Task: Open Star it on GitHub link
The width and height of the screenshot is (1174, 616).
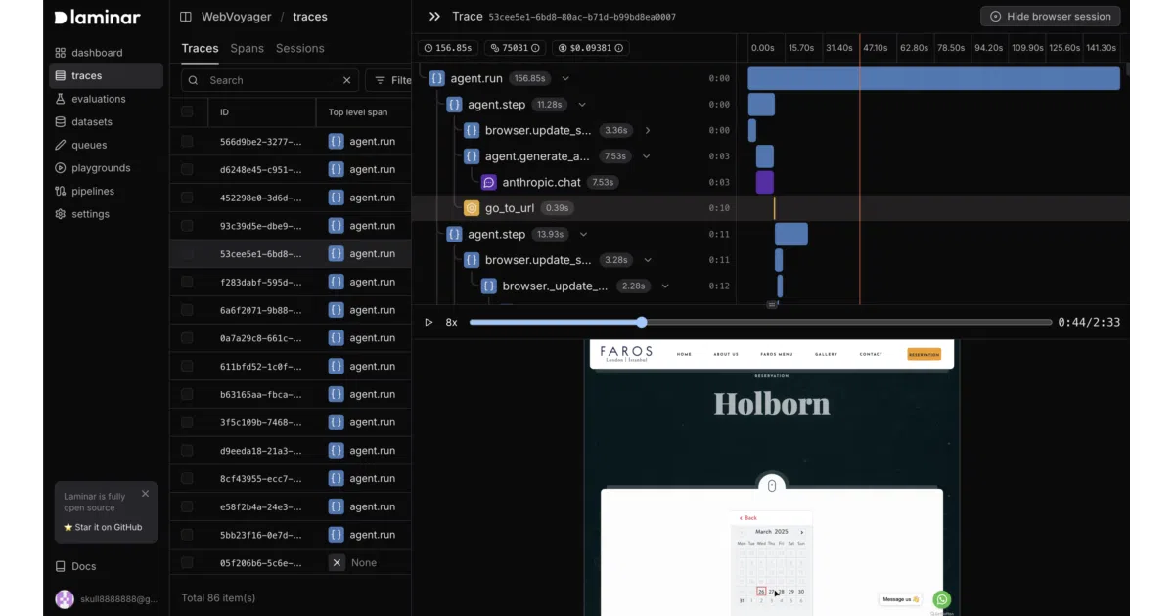Action: 103,527
